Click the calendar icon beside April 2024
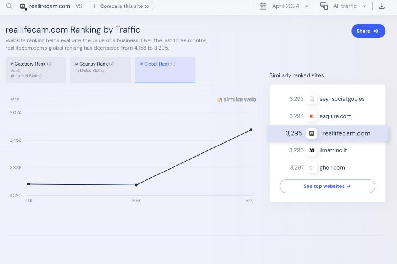Screen dimensions: 397x264 click(263, 6)
